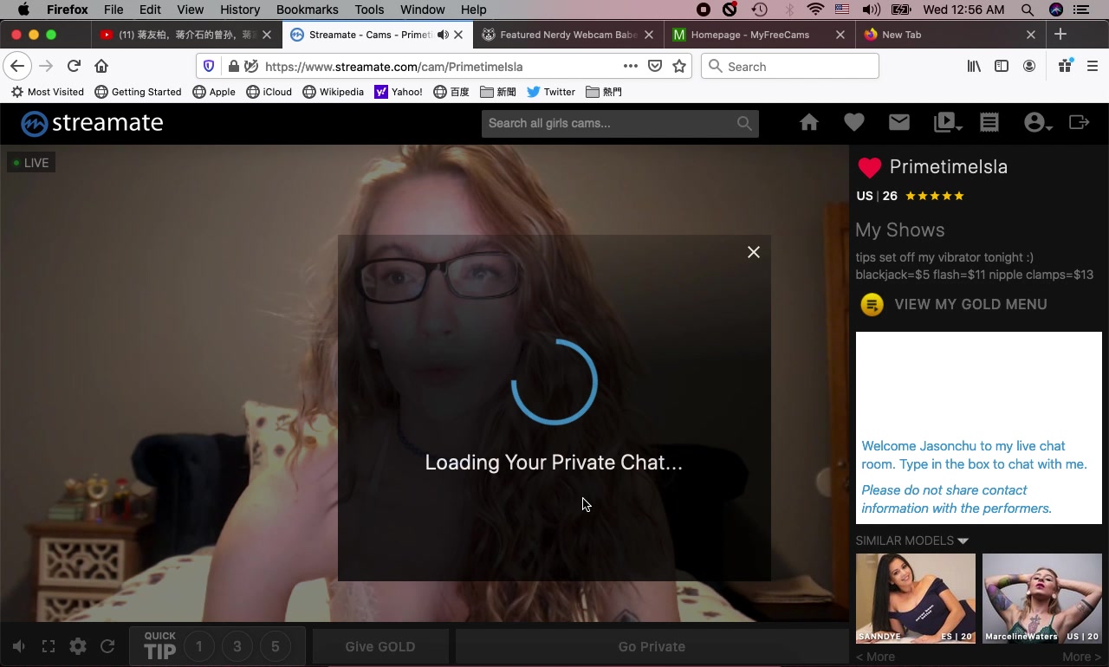Toggle favorite heart next to PrimetimeIsla
The height and width of the screenshot is (667, 1109).
point(869,167)
